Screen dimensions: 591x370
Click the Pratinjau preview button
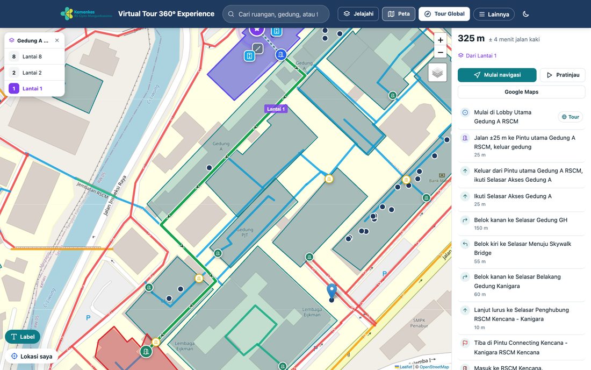(x=563, y=75)
